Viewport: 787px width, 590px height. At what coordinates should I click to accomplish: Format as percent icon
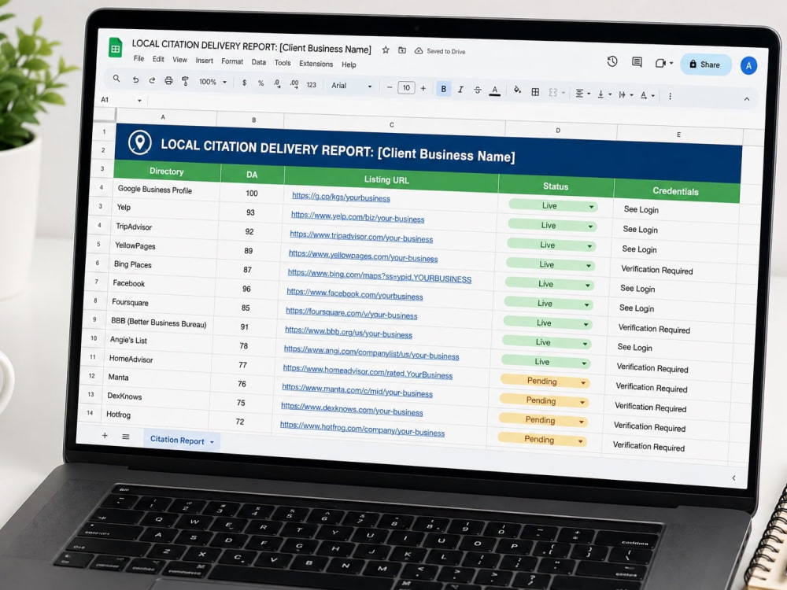click(x=260, y=83)
